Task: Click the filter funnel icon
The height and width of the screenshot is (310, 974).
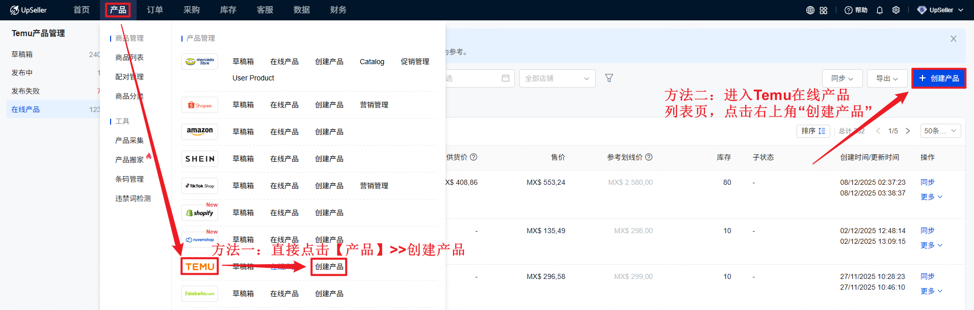Action: click(x=609, y=78)
